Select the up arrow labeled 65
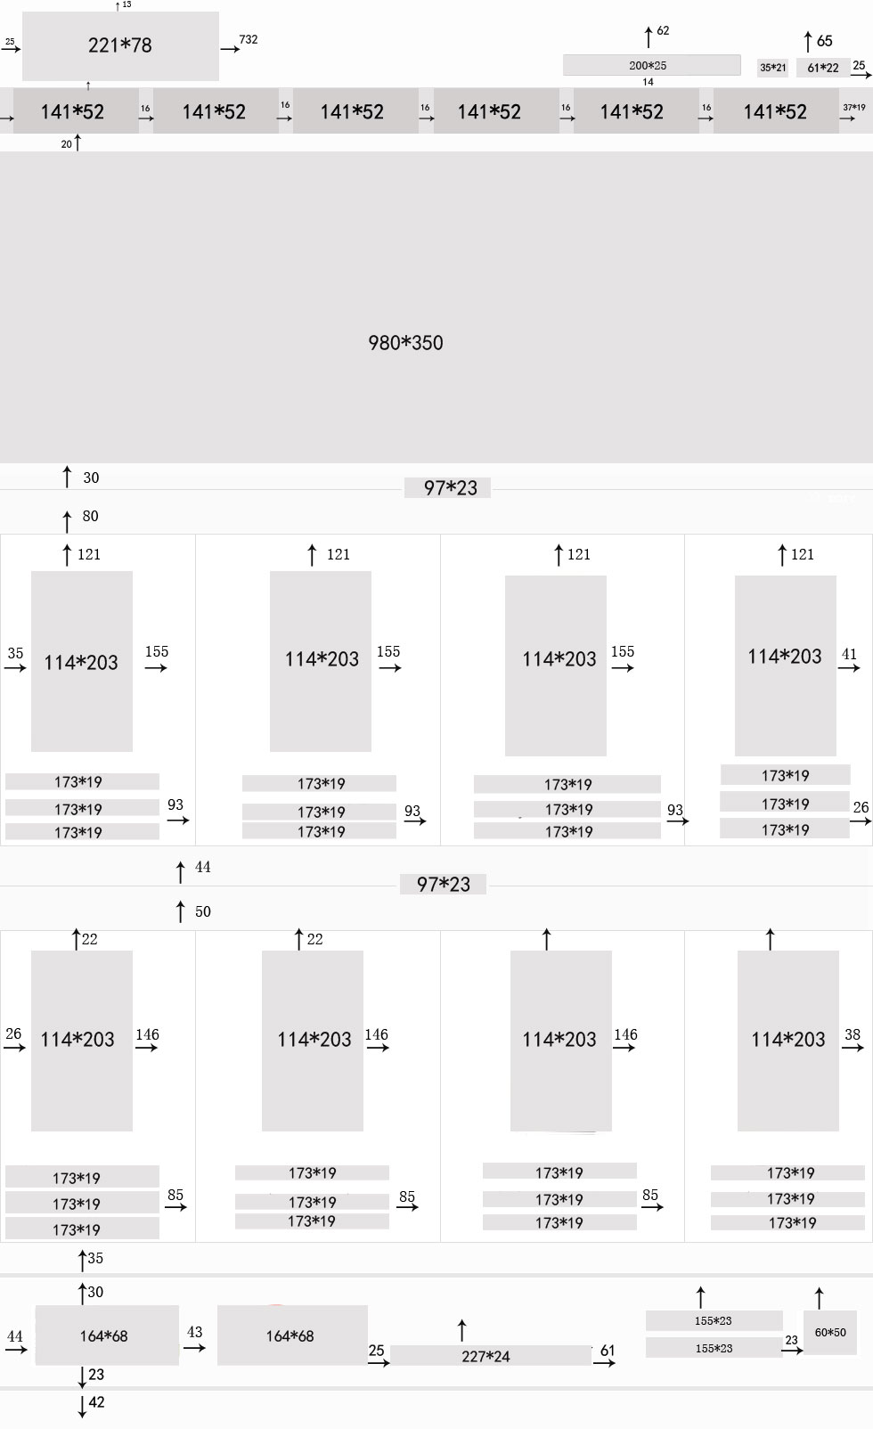873x1429 pixels. pos(808,41)
